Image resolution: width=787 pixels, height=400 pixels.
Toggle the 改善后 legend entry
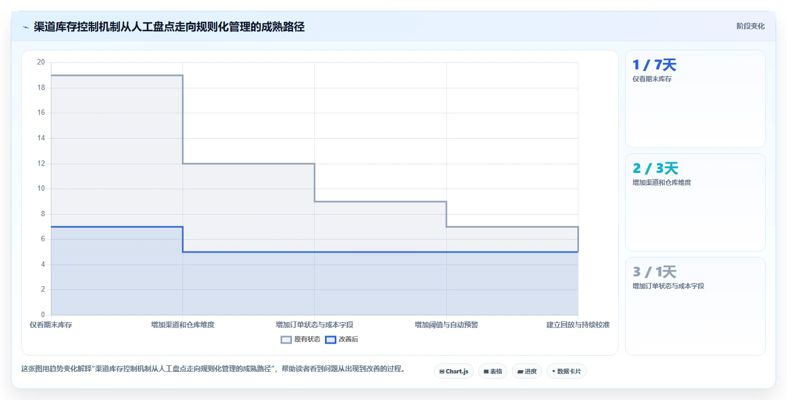pos(341,339)
